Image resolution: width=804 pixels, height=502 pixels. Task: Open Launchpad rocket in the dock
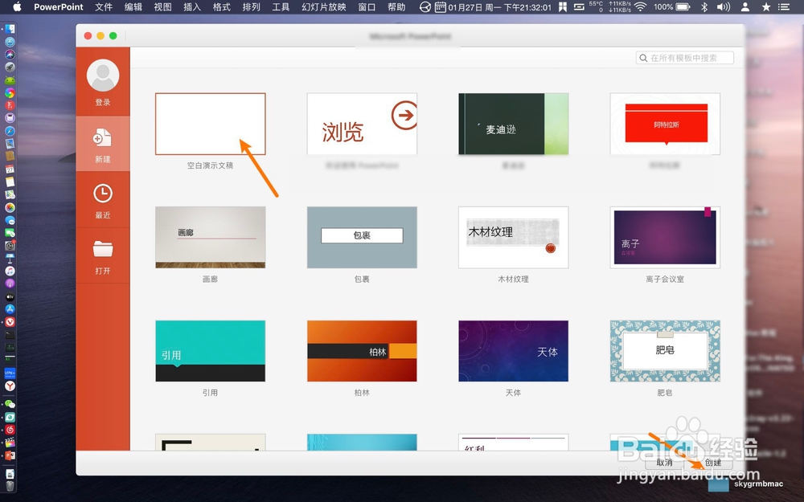10,67
